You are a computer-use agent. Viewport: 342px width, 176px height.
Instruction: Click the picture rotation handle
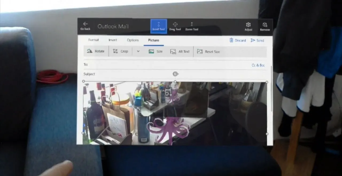[175, 74]
